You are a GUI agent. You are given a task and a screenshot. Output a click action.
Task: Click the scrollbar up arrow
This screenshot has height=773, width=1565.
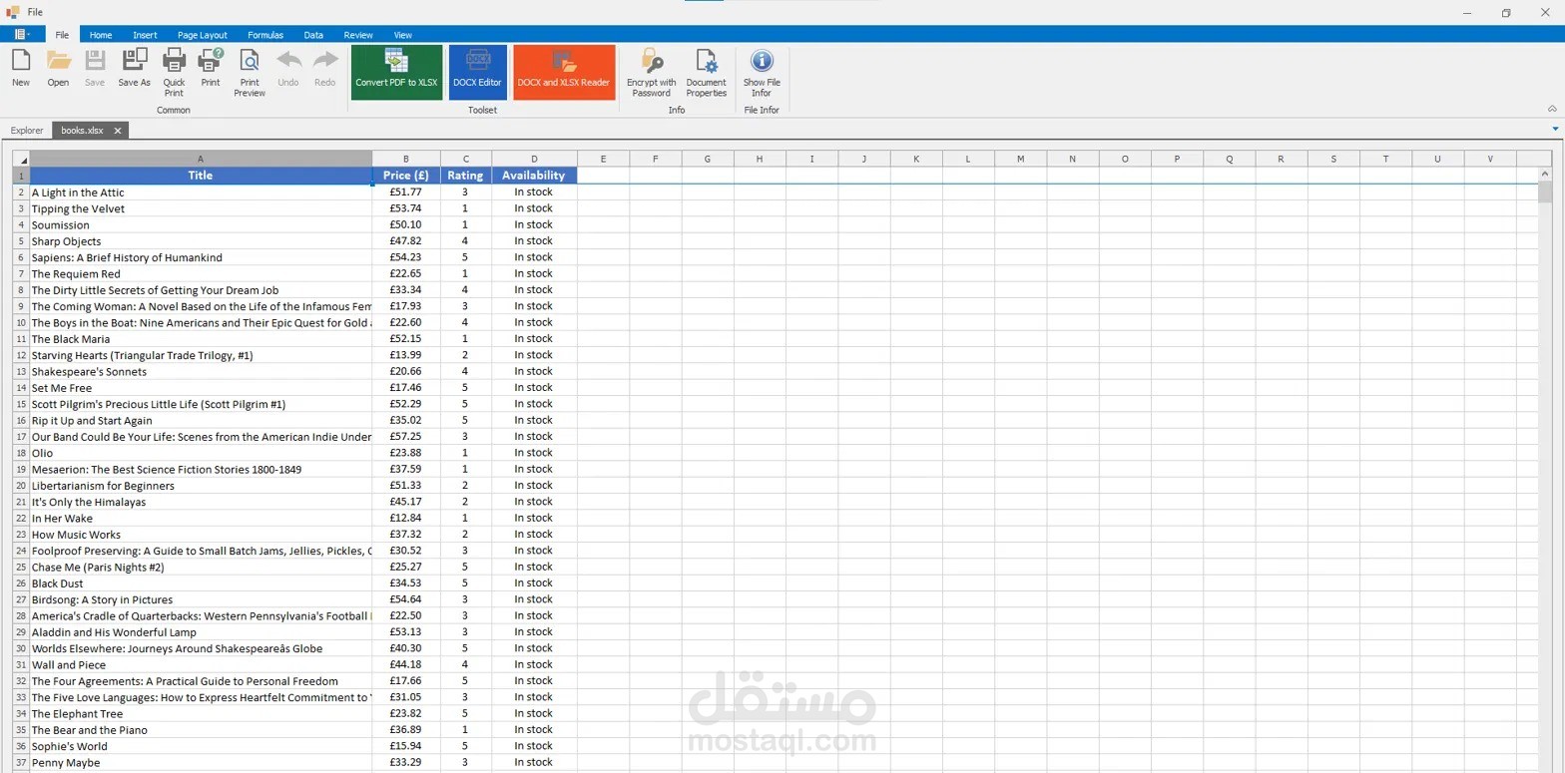point(1545,175)
